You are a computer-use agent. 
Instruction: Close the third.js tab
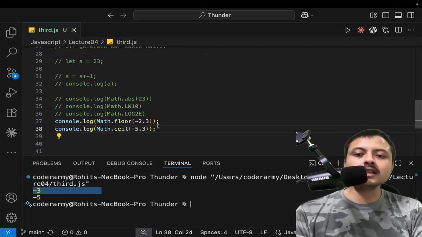[73, 30]
